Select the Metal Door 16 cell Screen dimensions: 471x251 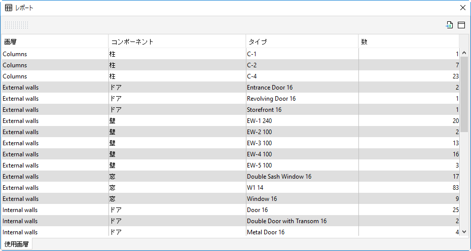pyautogui.click(x=302, y=231)
